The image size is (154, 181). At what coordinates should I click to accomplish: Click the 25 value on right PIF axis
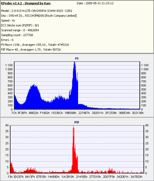(147, 143)
